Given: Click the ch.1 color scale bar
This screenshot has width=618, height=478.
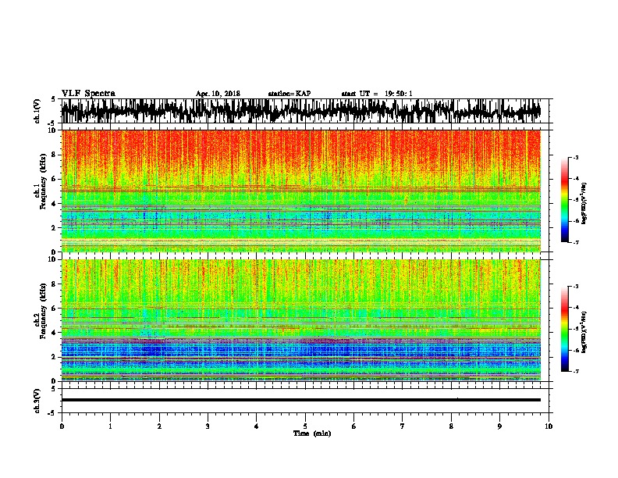Looking at the screenshot, I should [565, 200].
